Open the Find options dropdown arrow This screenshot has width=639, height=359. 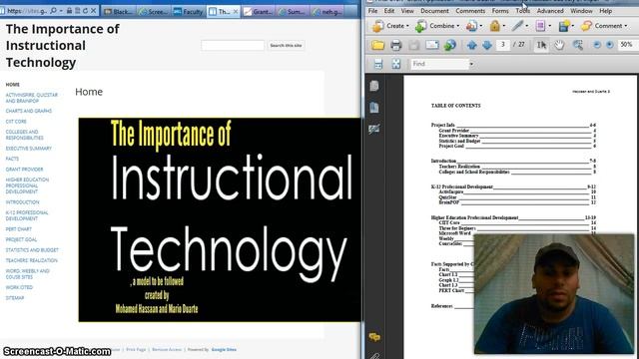point(471,64)
